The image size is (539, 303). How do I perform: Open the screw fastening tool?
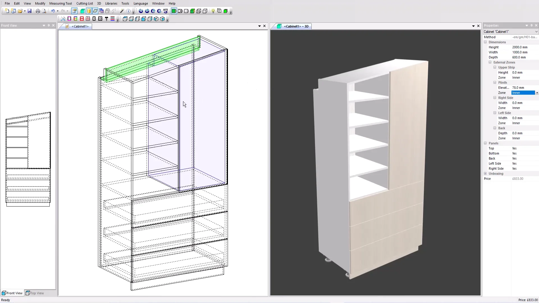[x=106, y=19]
